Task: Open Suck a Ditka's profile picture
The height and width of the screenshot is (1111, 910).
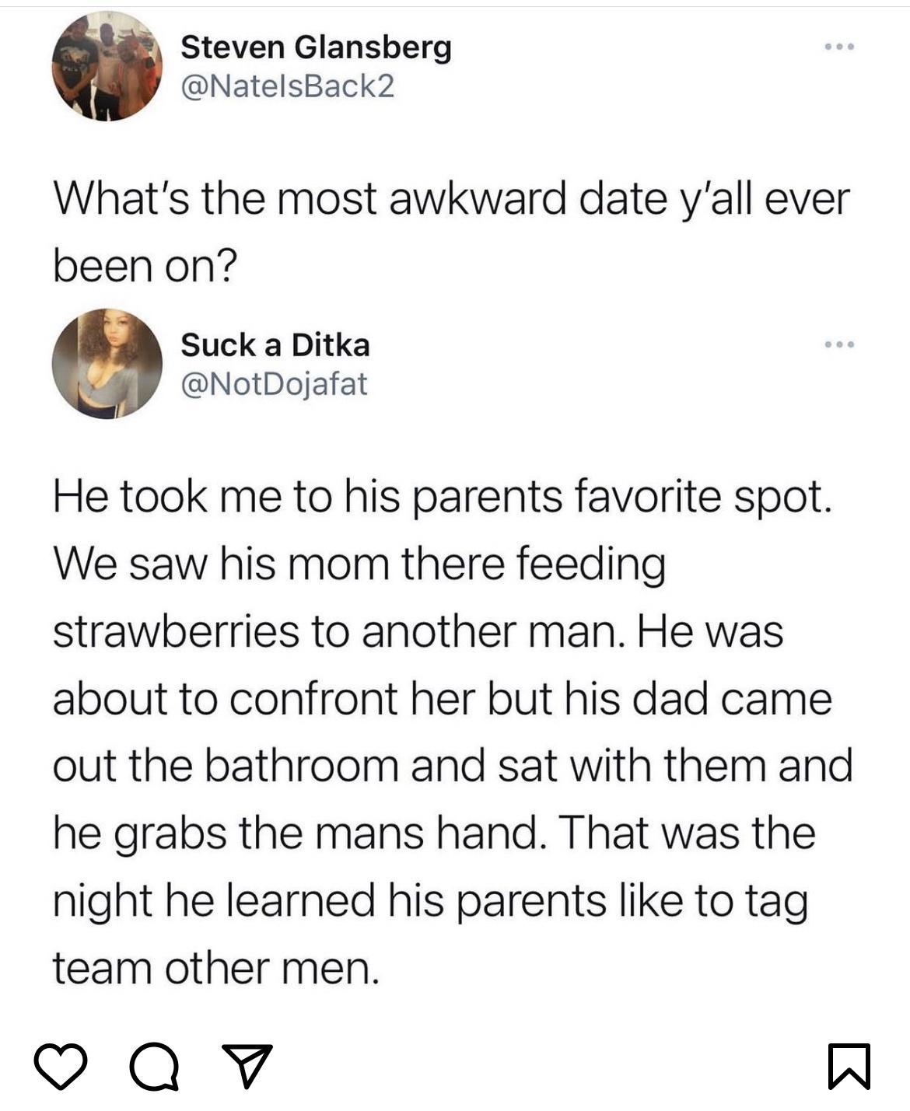Action: (x=107, y=364)
